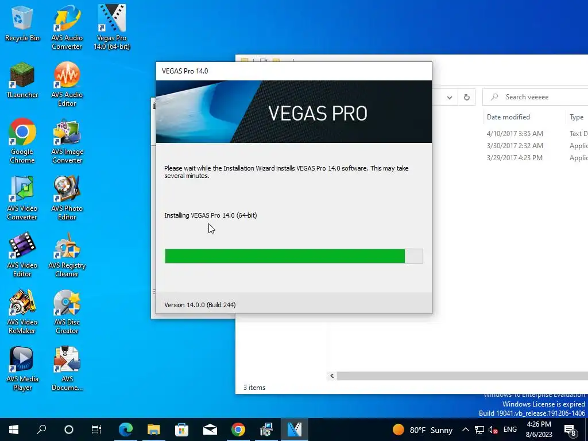Launch Google Chrome desktop shortcut
Viewport: 588px width, 441px height.
[x=22, y=141]
